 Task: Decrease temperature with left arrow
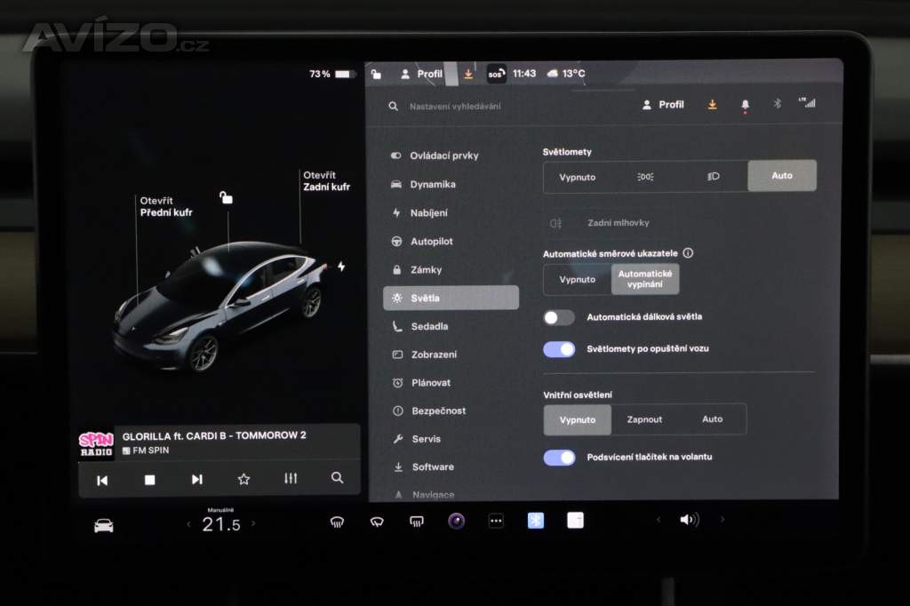[188, 524]
